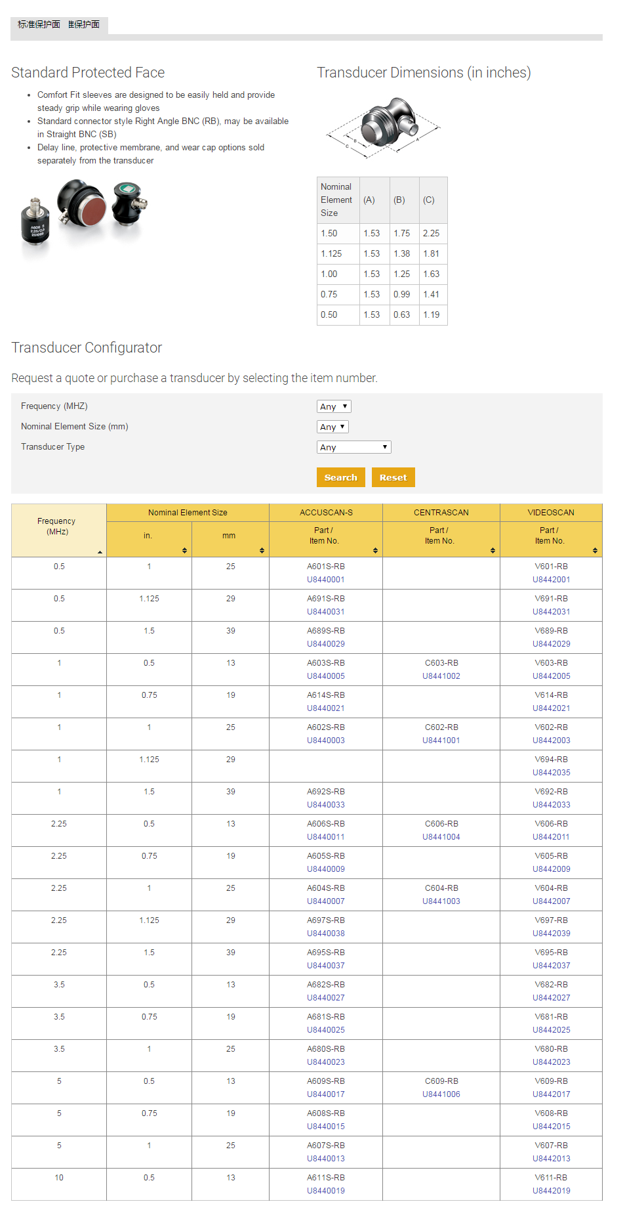Click the transducer dimensions diagram
The image size is (625, 1227).
click(384, 128)
